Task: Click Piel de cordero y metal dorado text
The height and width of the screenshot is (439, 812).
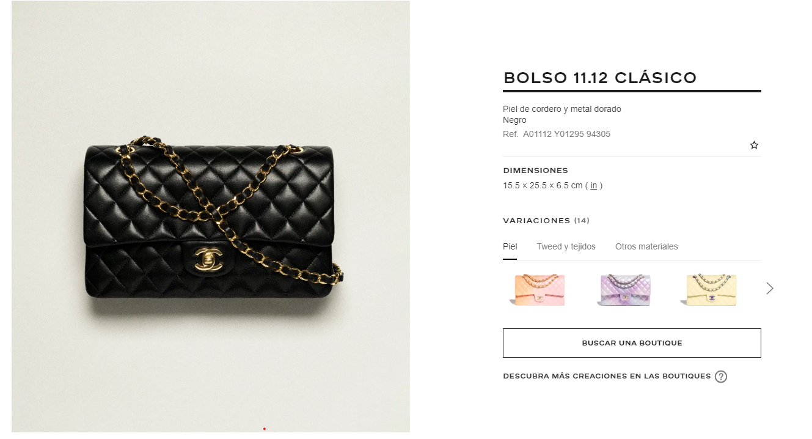Action: click(x=561, y=109)
